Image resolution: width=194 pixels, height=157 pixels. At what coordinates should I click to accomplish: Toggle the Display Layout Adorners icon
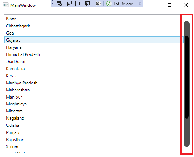[x=78, y=4]
